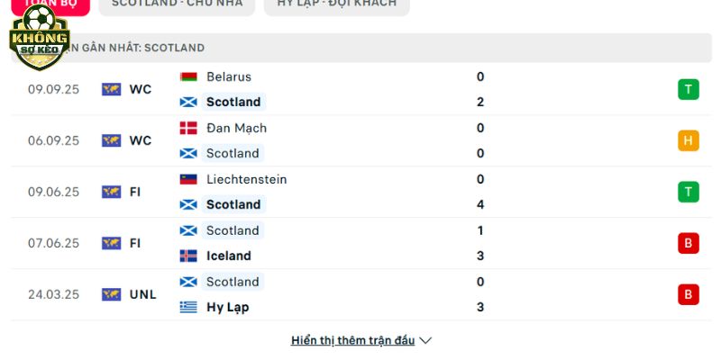Click the Belarus flag icon
The image size is (721, 360).
pyautogui.click(x=188, y=77)
